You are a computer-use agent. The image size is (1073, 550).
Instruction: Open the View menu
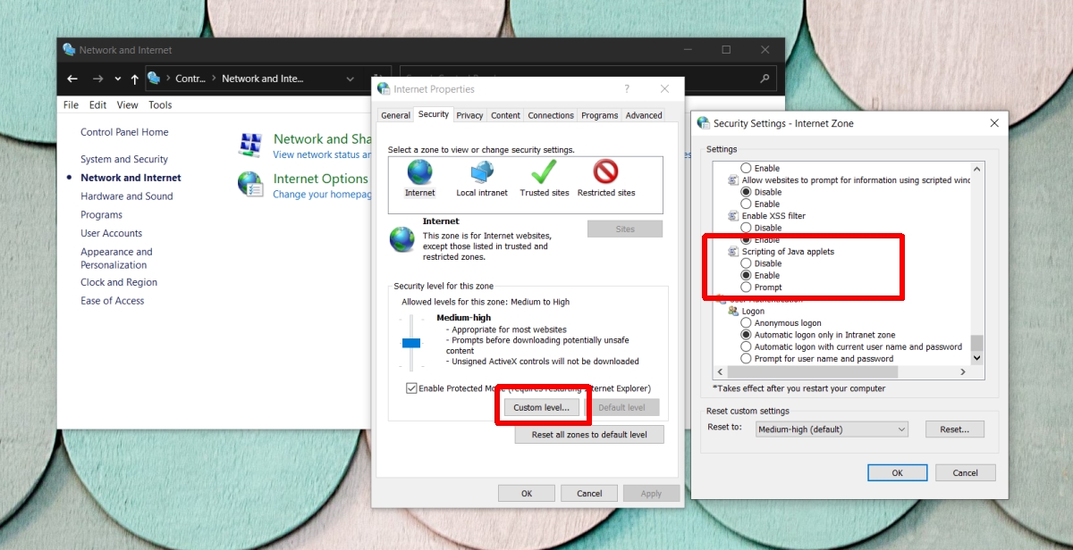[128, 104]
